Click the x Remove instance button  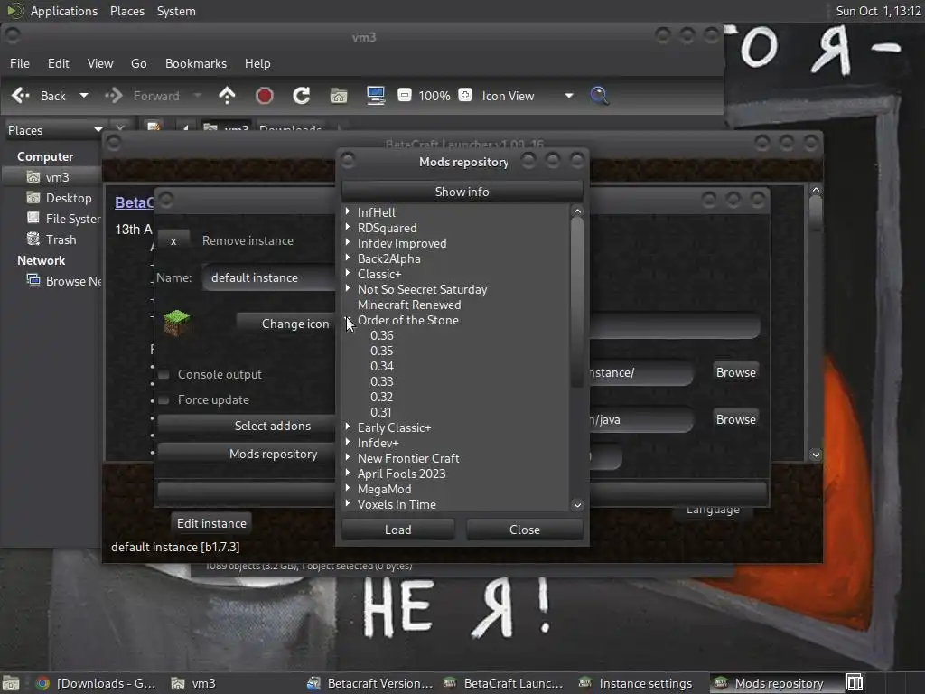173,240
